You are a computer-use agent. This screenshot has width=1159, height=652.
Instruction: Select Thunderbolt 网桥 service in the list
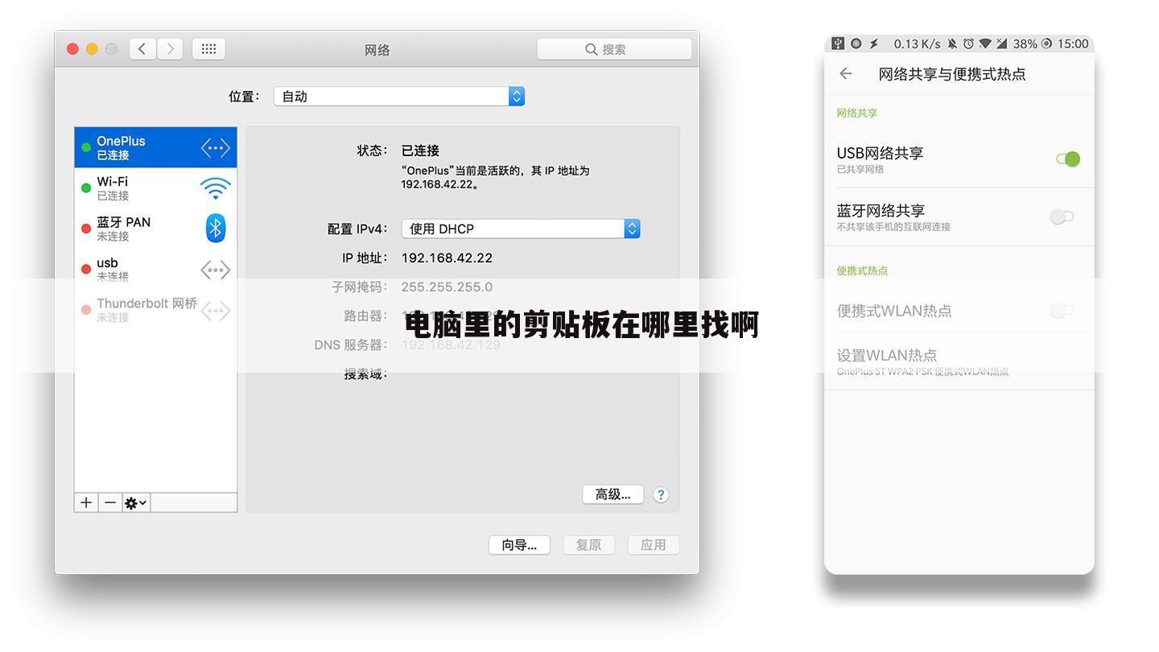click(155, 310)
